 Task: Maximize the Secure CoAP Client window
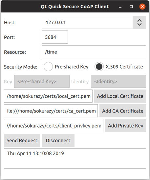coord(131,7)
